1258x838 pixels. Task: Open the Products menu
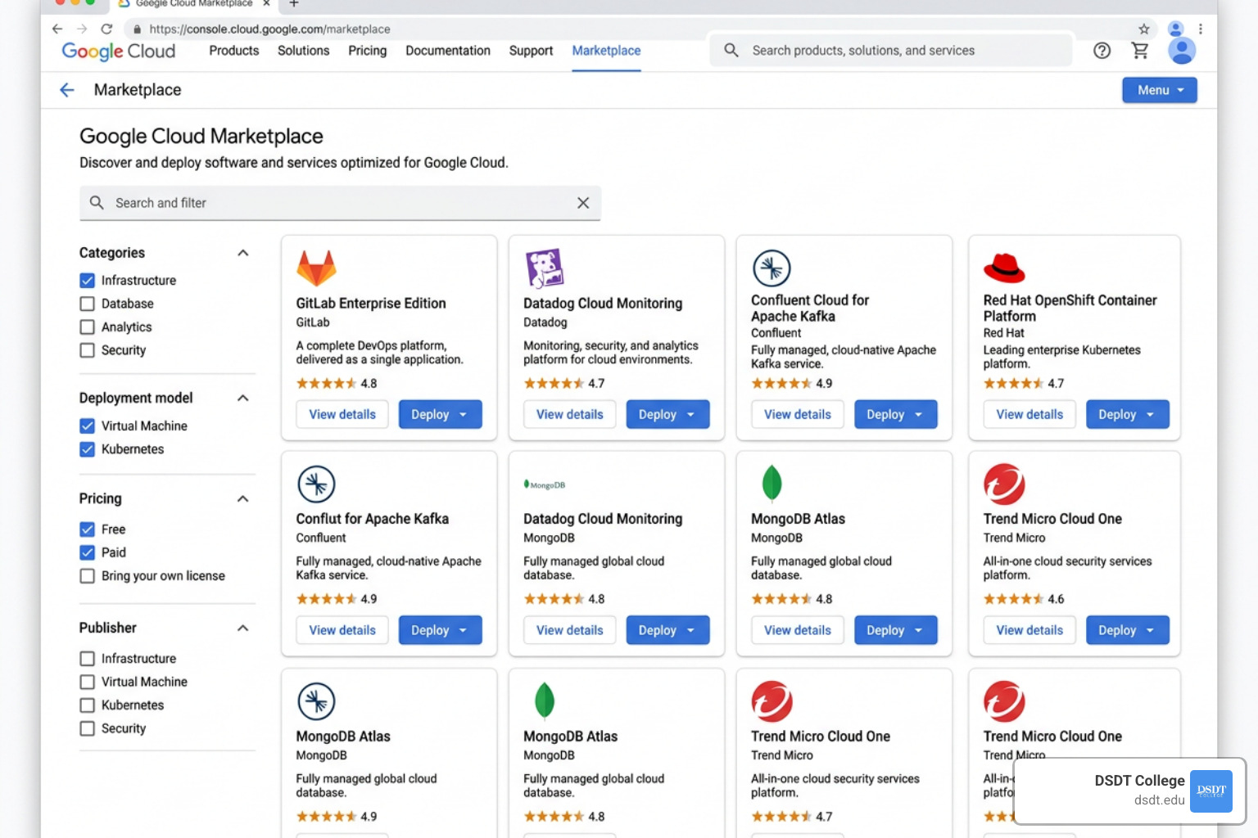[234, 51]
